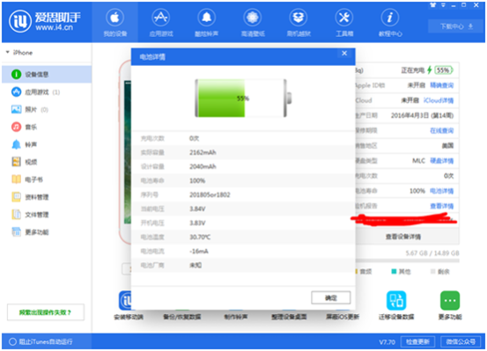Open the 工具箱 wrench toolbox icon
The height and width of the screenshot is (351, 487).
[344, 18]
